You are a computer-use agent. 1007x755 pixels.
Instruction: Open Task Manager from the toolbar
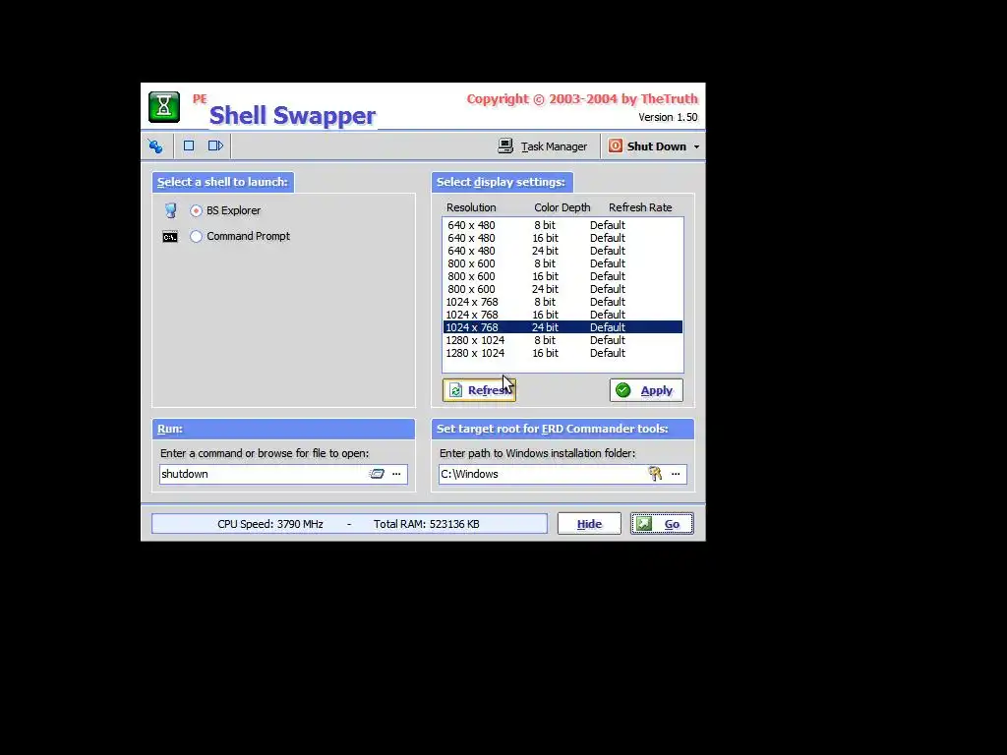tap(543, 146)
